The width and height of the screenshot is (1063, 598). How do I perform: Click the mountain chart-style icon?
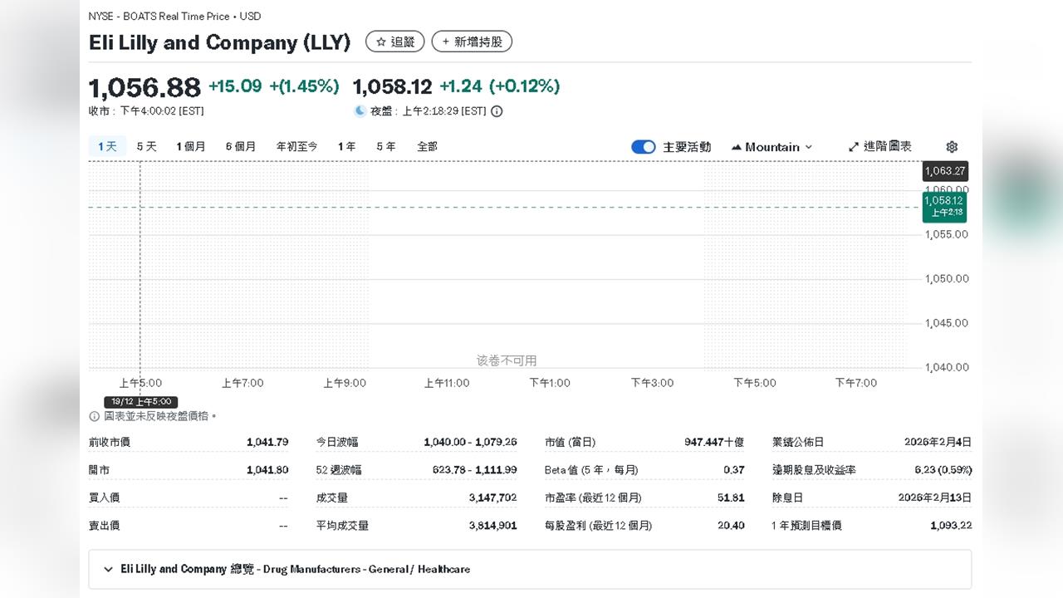click(x=736, y=146)
